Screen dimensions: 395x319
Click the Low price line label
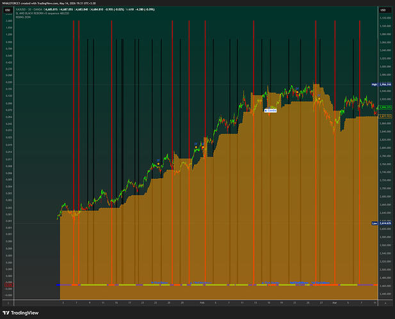382,223
